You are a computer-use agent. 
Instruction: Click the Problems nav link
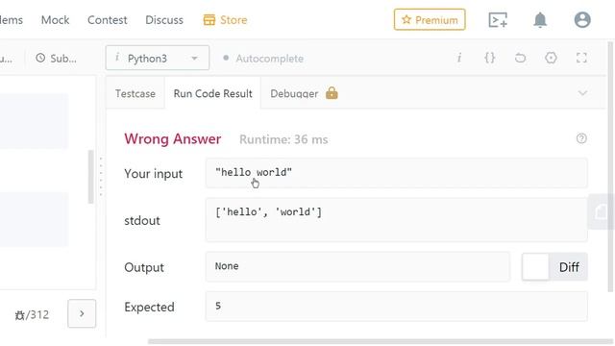[x=12, y=20]
